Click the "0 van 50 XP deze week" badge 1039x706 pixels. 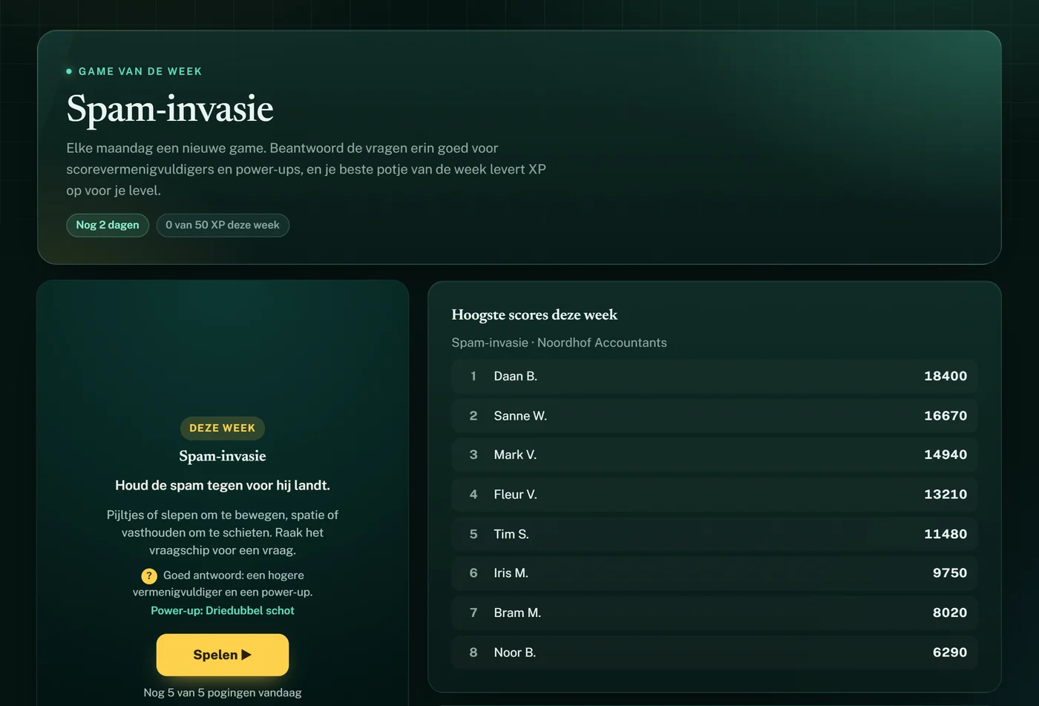pyautogui.click(x=223, y=225)
